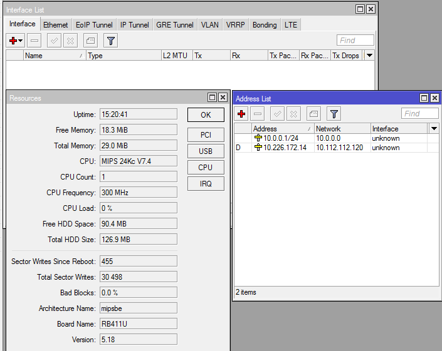Viewport: 442px width, 351px height.
Task: Click the filter funnel icon in Interface List
Action: coord(110,41)
